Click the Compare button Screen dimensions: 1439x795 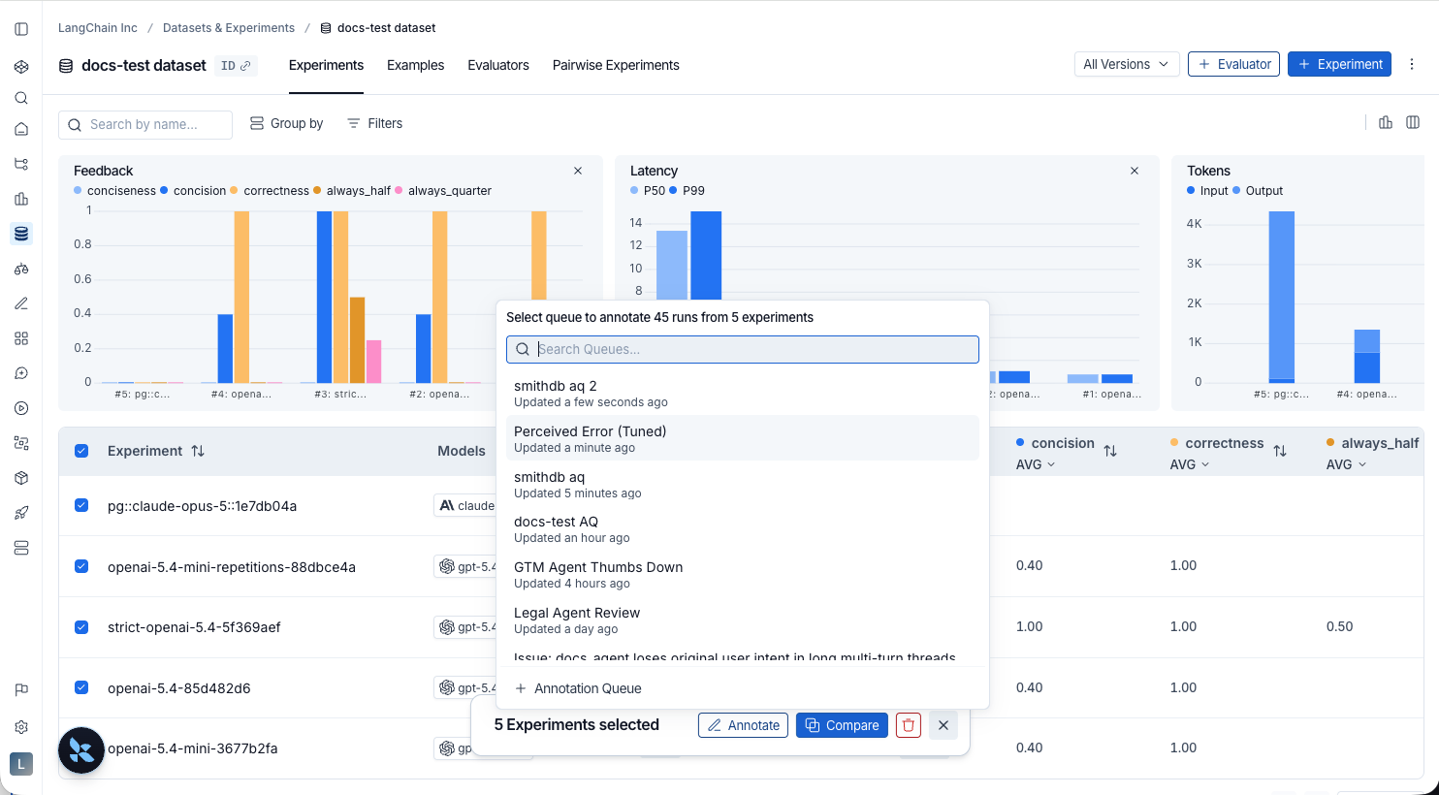click(842, 725)
